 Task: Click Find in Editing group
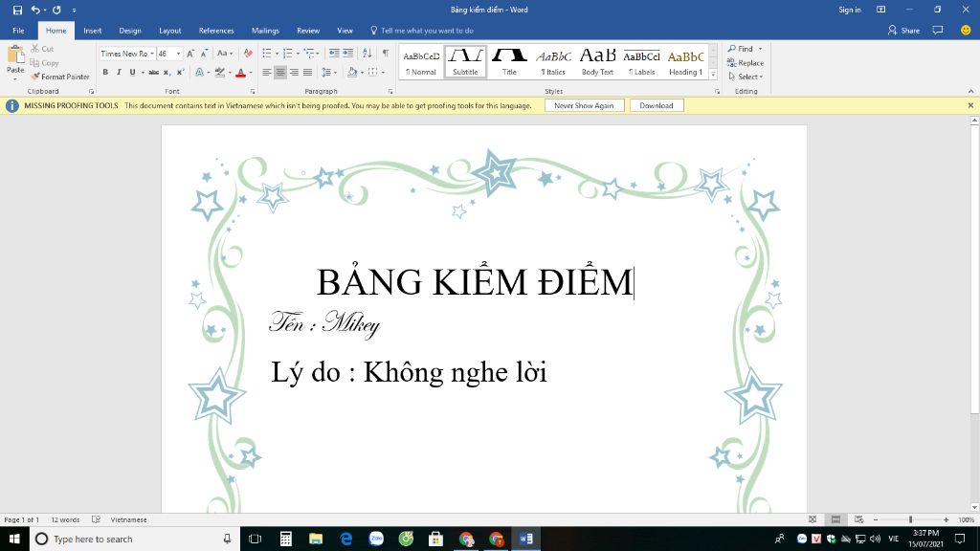745,49
